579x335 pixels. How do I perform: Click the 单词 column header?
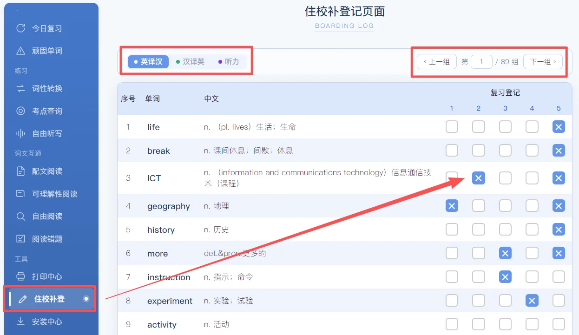152,99
